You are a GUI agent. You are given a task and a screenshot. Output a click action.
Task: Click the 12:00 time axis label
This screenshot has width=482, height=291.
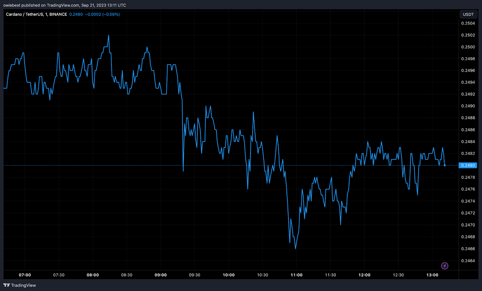365,275
